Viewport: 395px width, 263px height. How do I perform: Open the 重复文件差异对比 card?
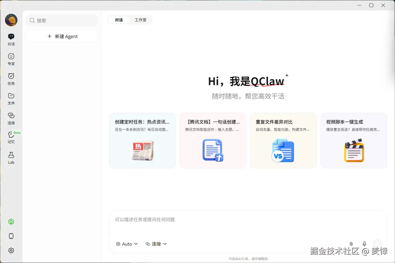click(283, 140)
